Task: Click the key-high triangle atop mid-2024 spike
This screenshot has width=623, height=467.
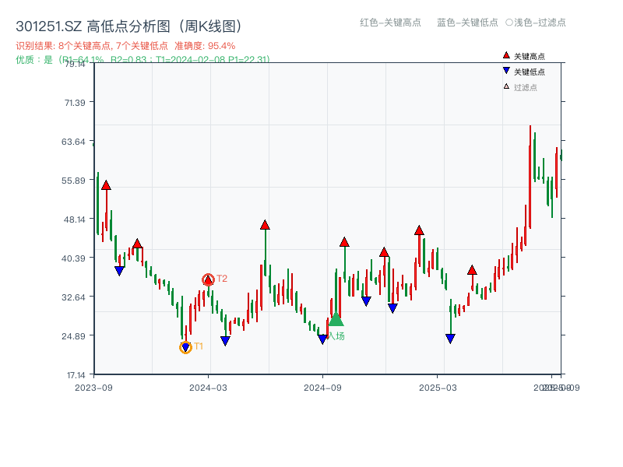Action: [265, 225]
